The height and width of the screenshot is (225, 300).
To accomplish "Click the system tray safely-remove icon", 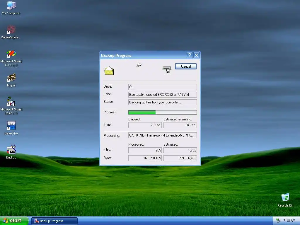I will [278, 221].
